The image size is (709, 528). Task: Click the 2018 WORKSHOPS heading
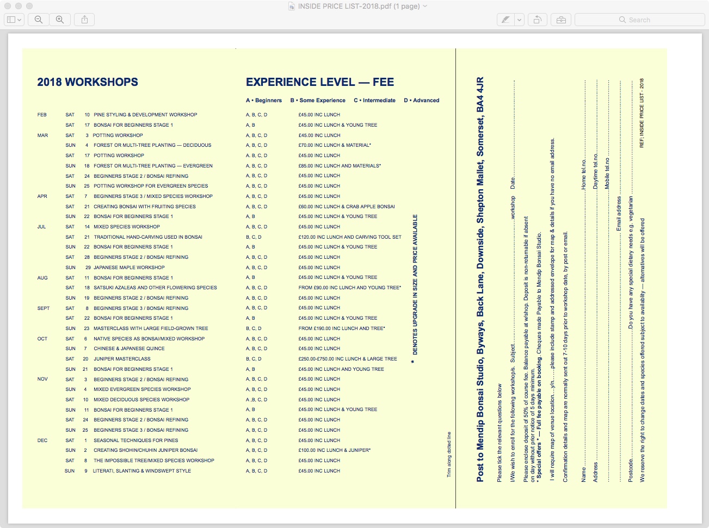[88, 82]
